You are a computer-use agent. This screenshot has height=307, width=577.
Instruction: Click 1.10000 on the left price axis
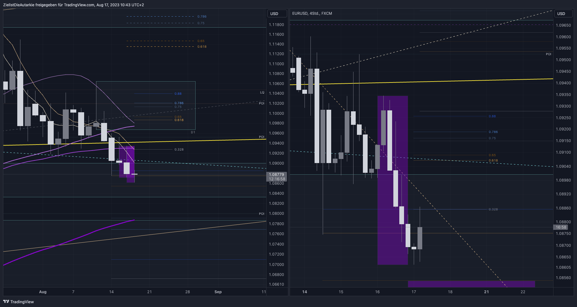276,114
